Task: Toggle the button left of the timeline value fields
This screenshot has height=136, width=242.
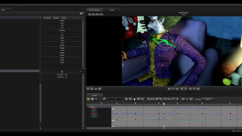Action: click(104, 99)
